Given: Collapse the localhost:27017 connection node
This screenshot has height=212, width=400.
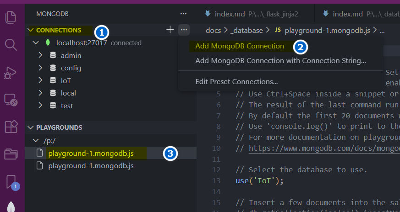Looking at the screenshot, I should [35, 43].
